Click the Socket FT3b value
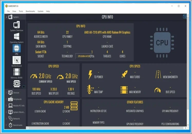192x134 pixels. tap(41, 52)
